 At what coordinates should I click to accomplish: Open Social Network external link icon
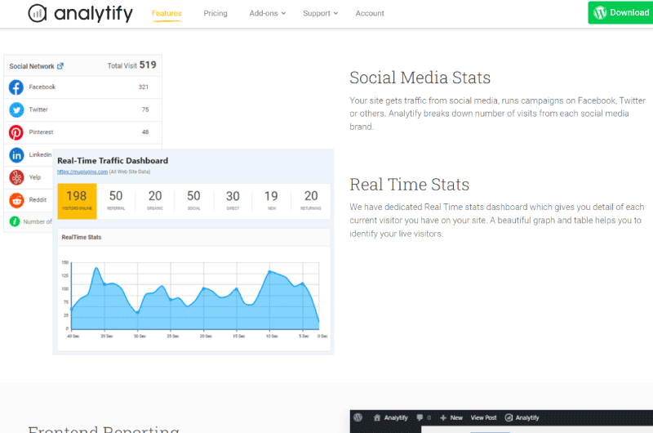[x=60, y=66]
